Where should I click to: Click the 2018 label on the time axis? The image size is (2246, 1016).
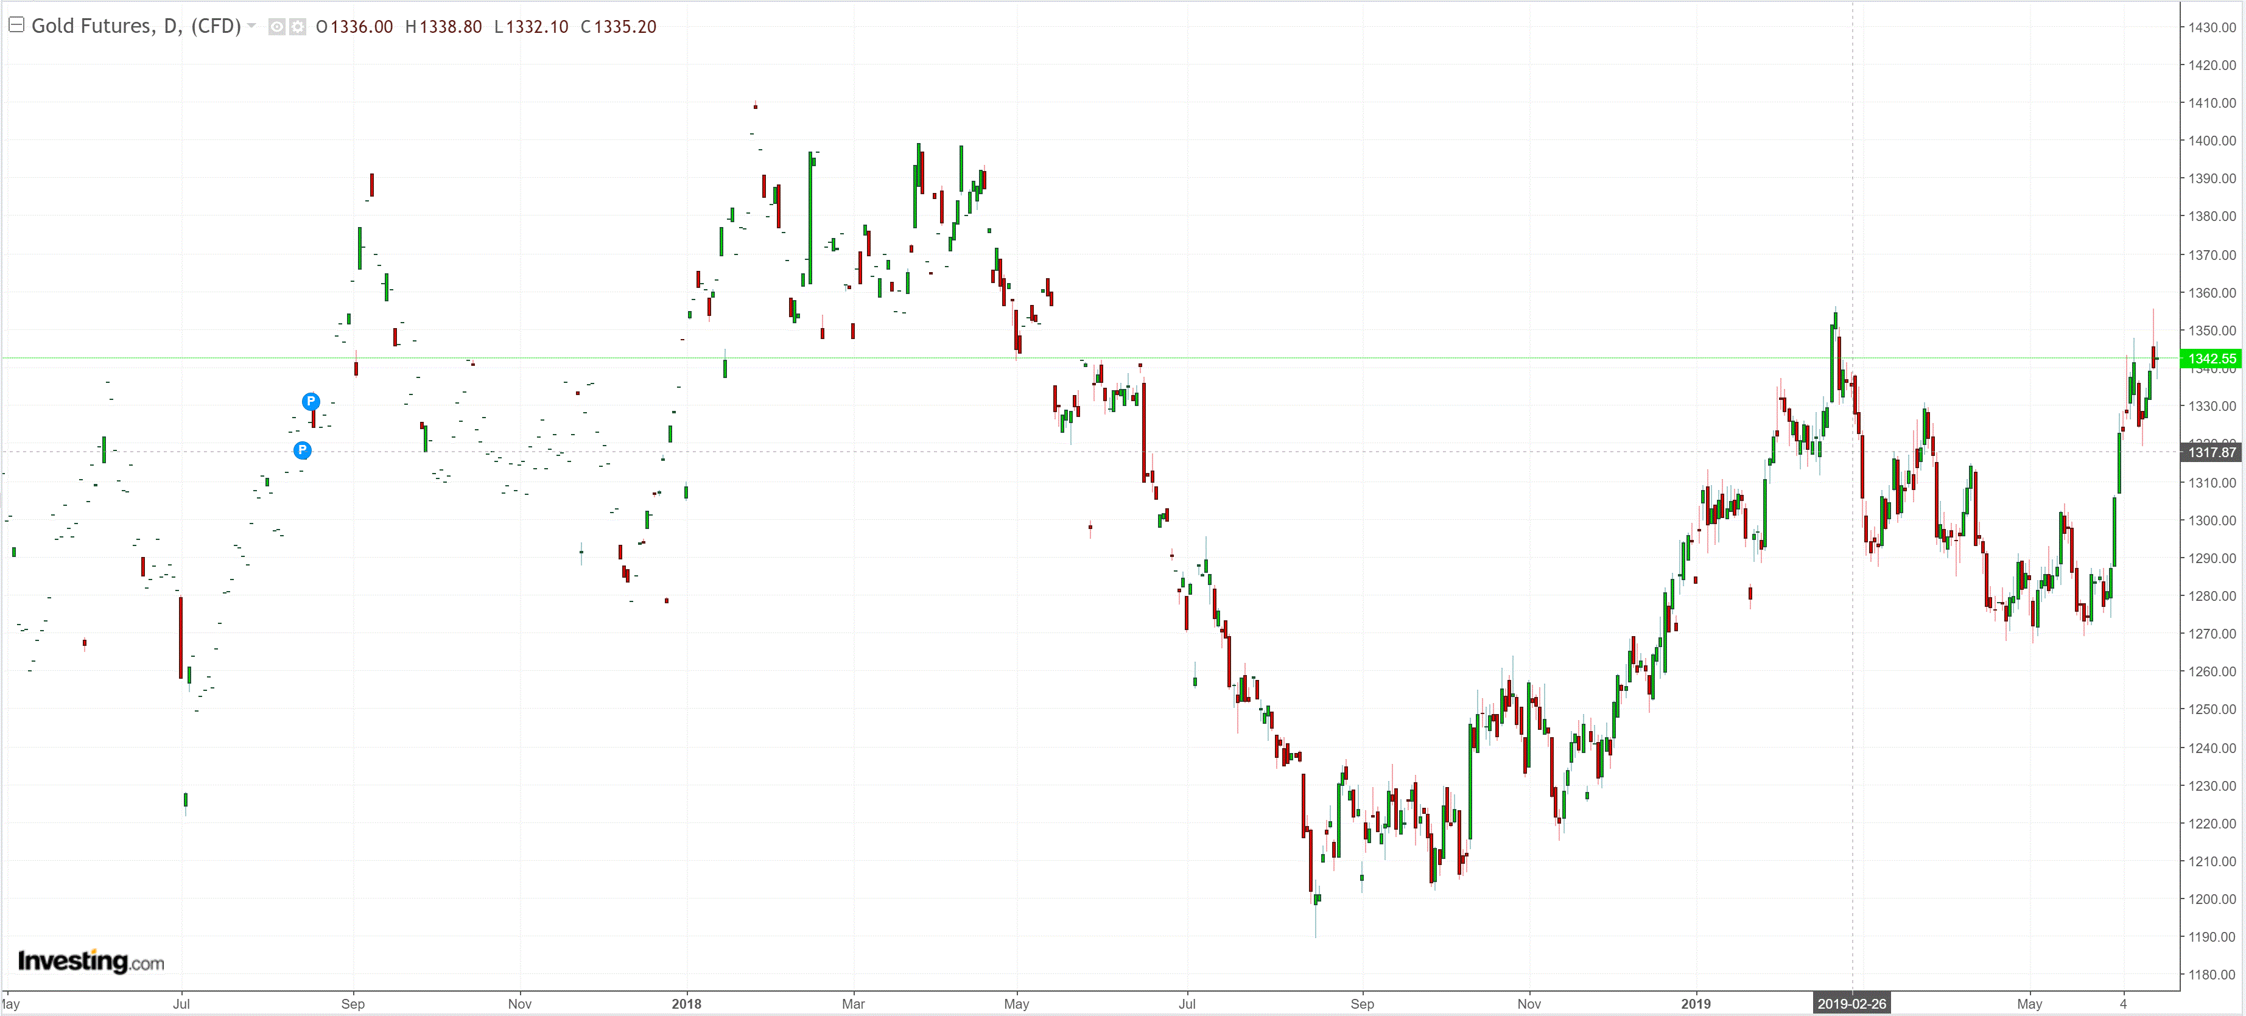coord(686,1004)
